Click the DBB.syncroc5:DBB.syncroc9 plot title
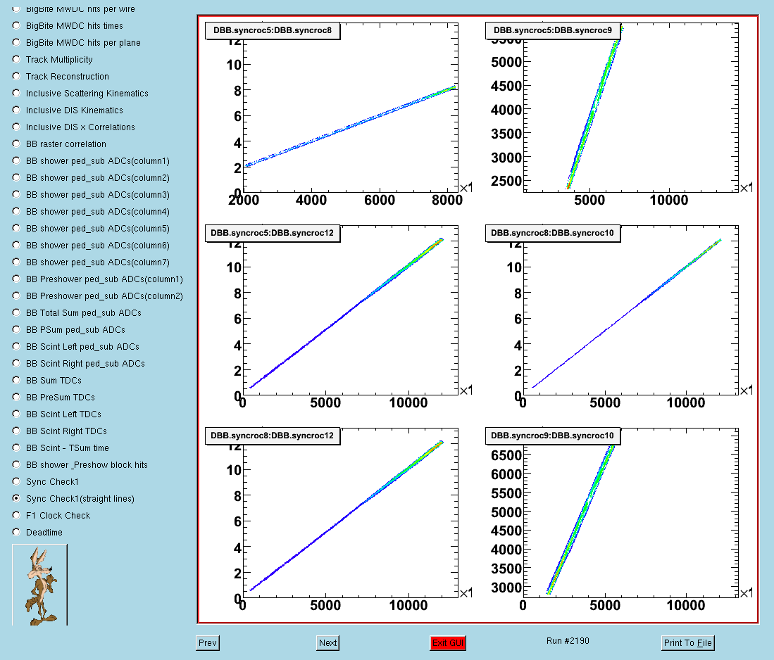 pyautogui.click(x=553, y=30)
